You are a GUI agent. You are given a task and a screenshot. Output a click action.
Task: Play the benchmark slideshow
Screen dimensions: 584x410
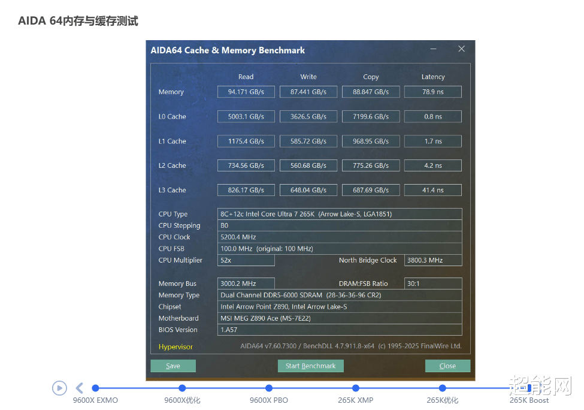(x=59, y=388)
